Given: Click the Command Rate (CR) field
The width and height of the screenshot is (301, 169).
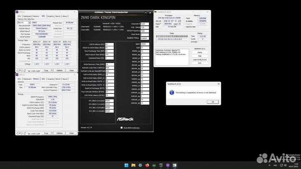Looking at the screenshot, I should point(110,58).
